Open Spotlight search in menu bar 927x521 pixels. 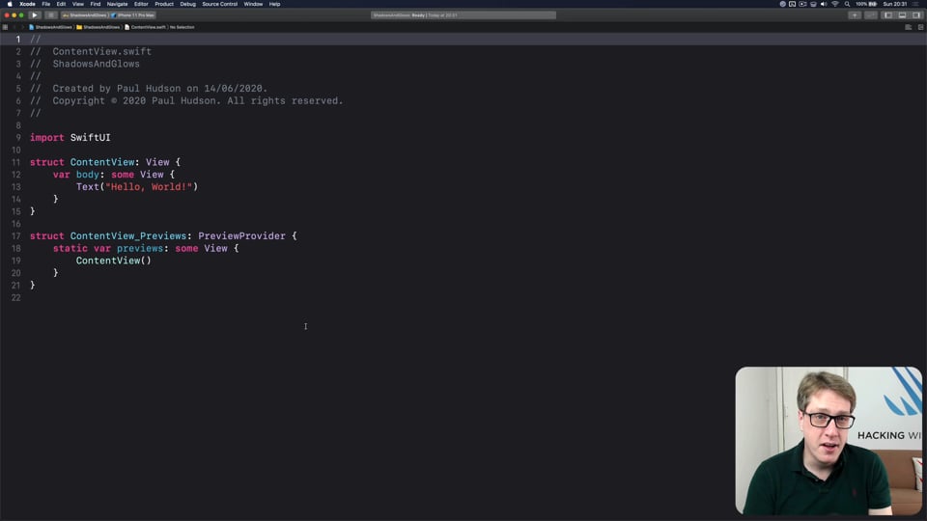pos(847,4)
